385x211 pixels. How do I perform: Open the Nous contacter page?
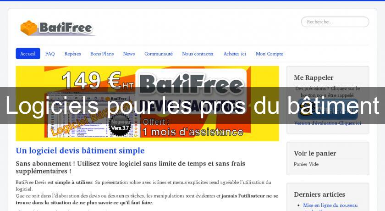(198, 54)
